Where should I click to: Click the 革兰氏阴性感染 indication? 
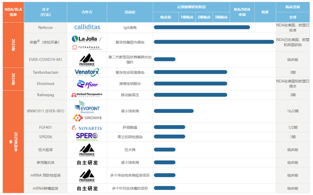pos(130,137)
